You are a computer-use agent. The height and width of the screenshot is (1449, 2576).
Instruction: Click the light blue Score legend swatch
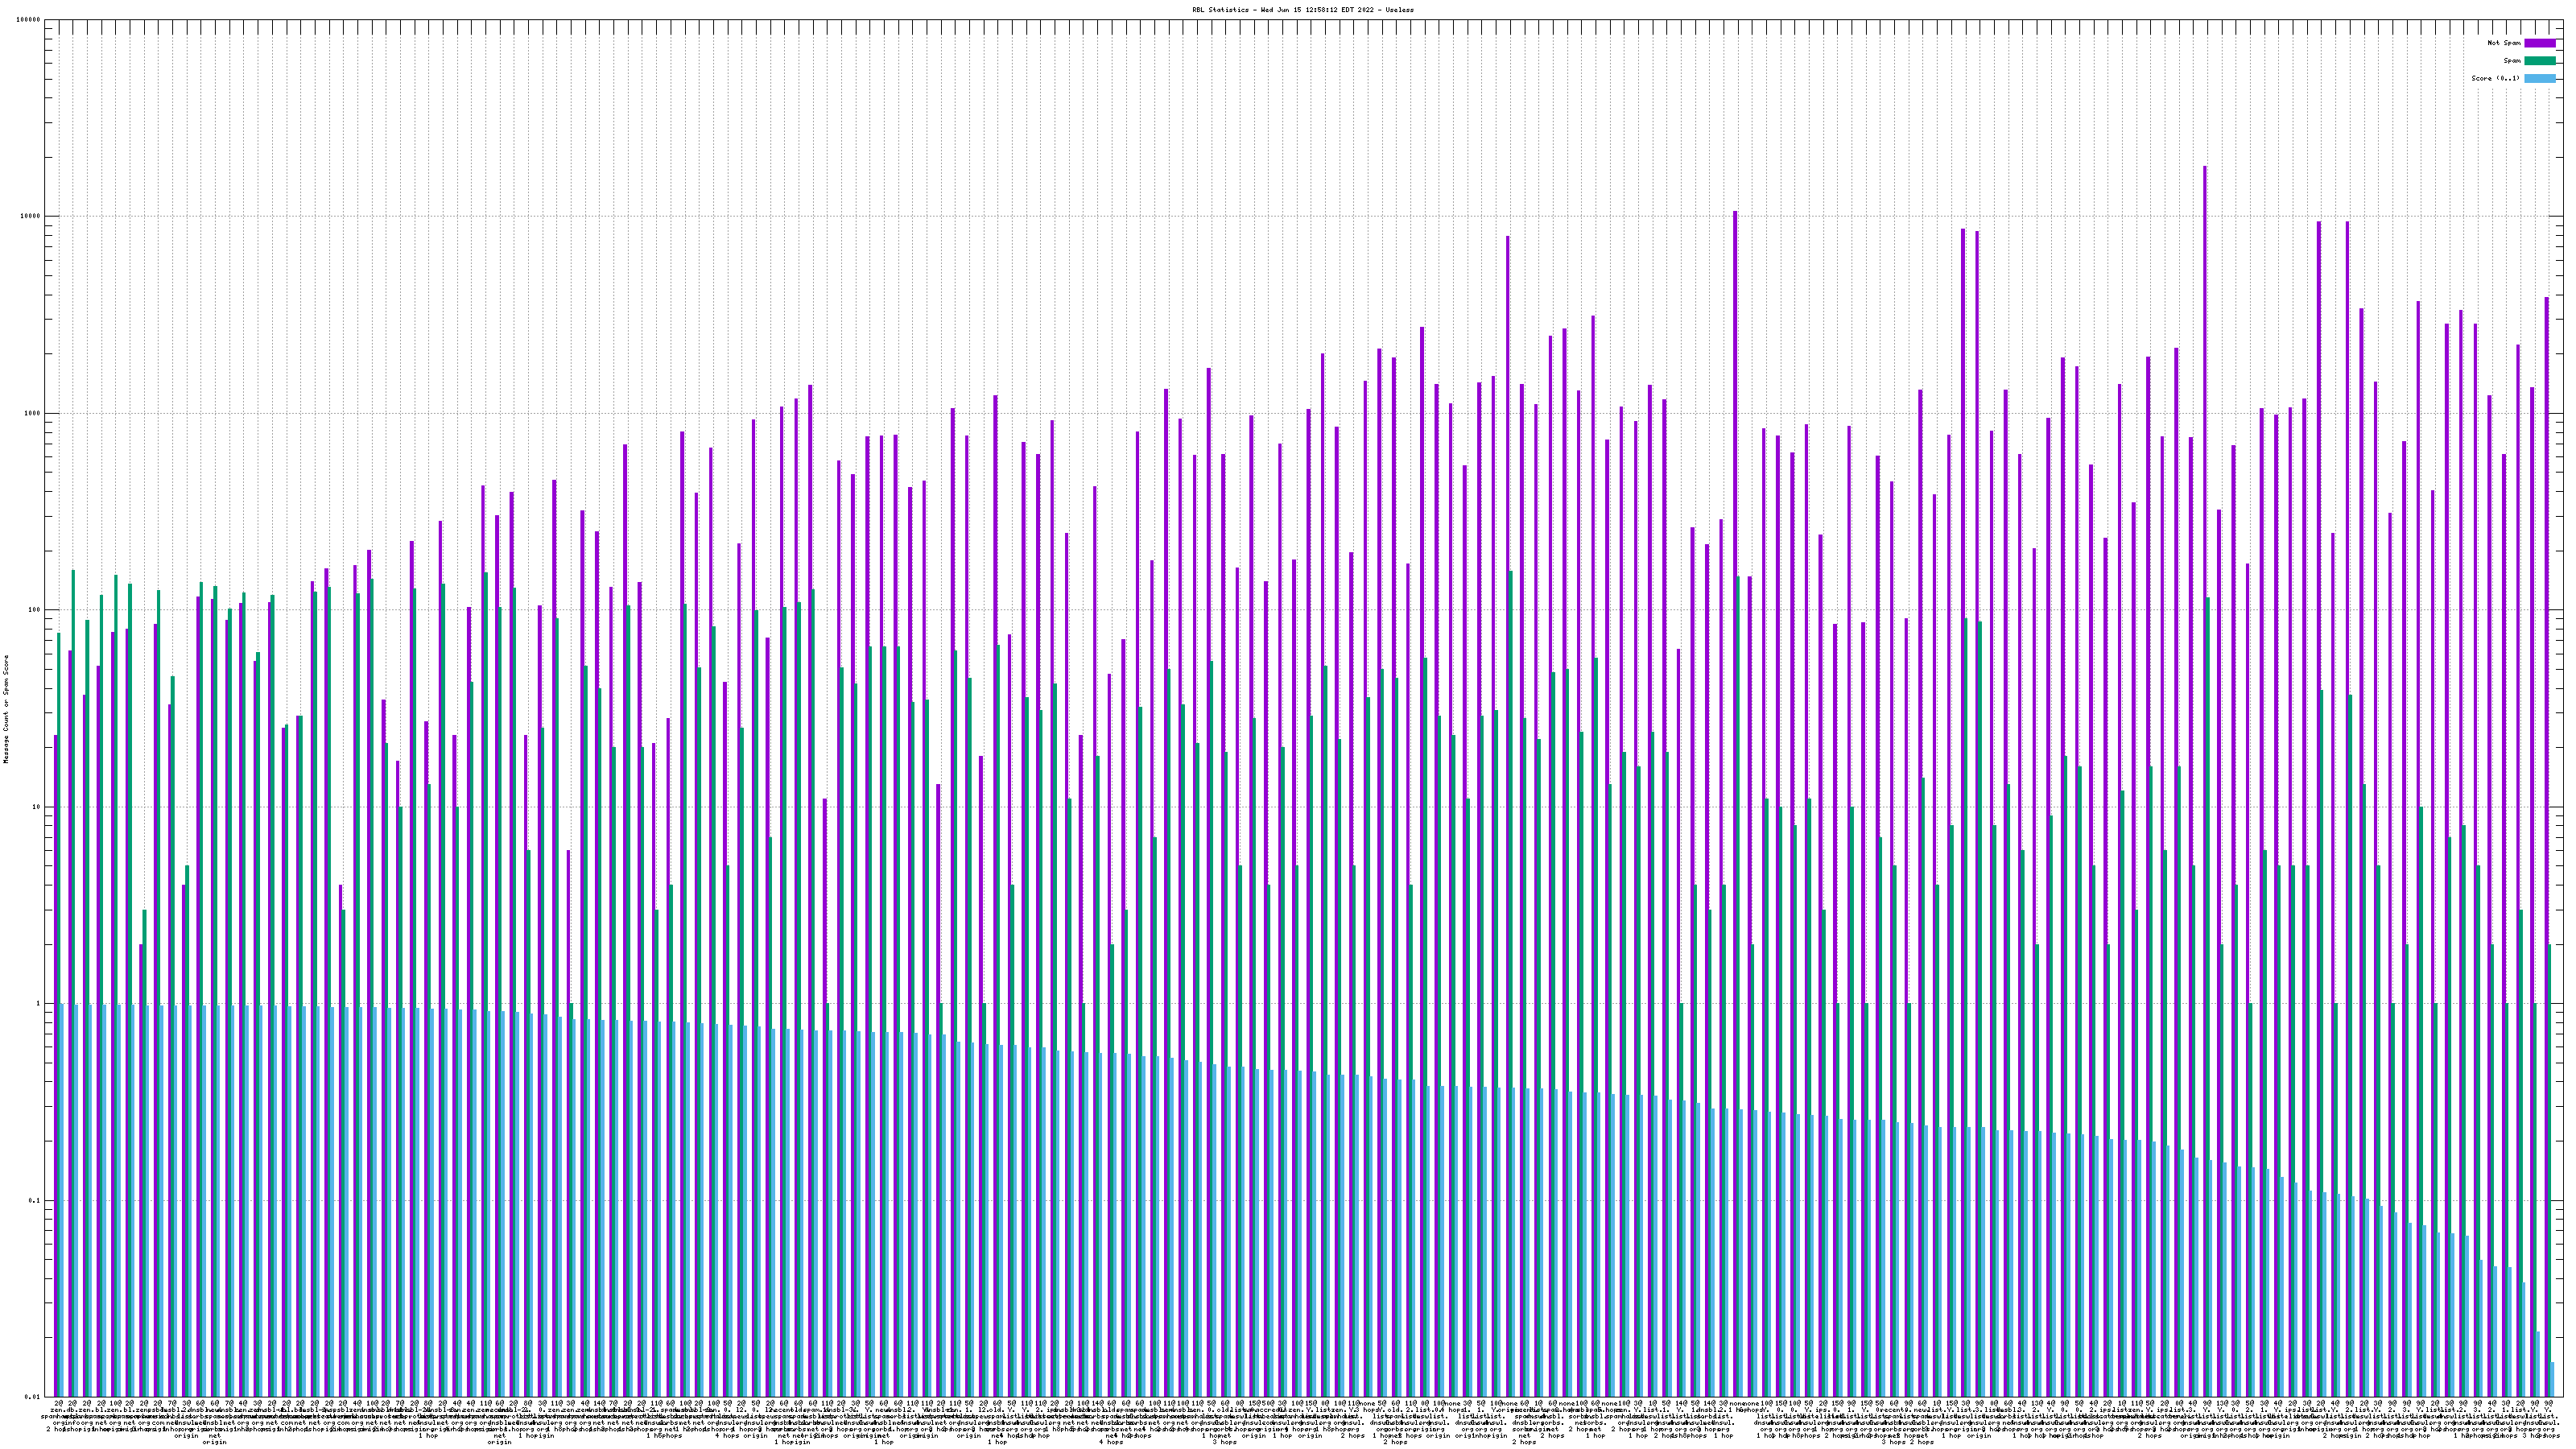pos(2539,78)
